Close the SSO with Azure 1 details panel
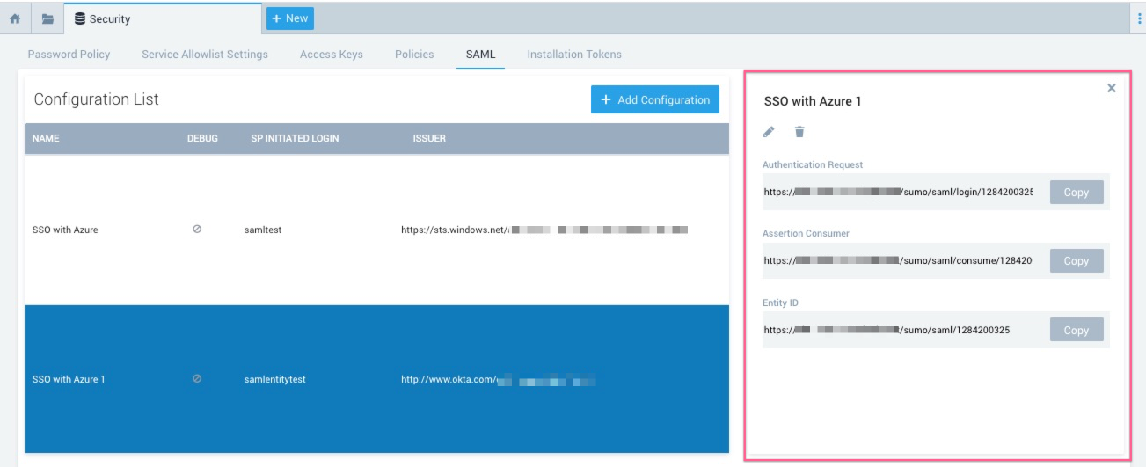Viewport: 1146px width, 467px height. (1111, 88)
